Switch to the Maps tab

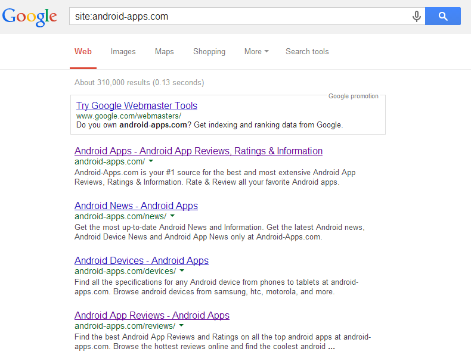click(x=165, y=52)
